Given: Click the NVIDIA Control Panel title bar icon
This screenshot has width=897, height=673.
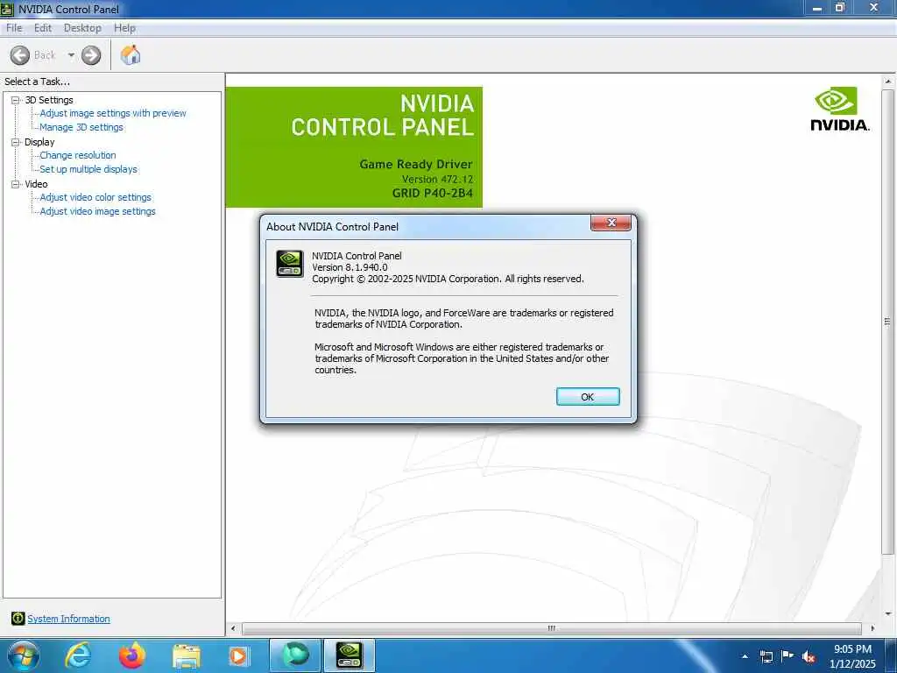Looking at the screenshot, I should [x=7, y=9].
